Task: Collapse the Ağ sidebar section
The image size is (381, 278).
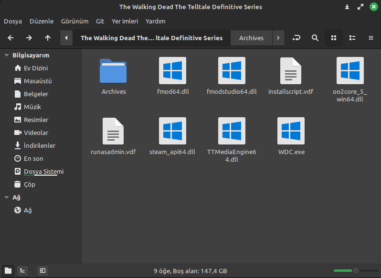Action: [7, 197]
